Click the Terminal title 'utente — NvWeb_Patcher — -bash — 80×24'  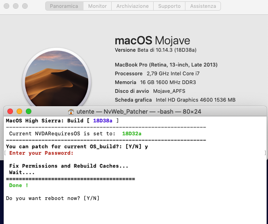[x=139, y=112]
